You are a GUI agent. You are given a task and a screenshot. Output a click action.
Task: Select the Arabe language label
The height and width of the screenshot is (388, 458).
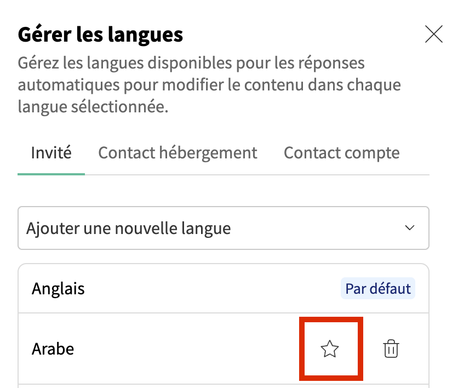tap(53, 349)
